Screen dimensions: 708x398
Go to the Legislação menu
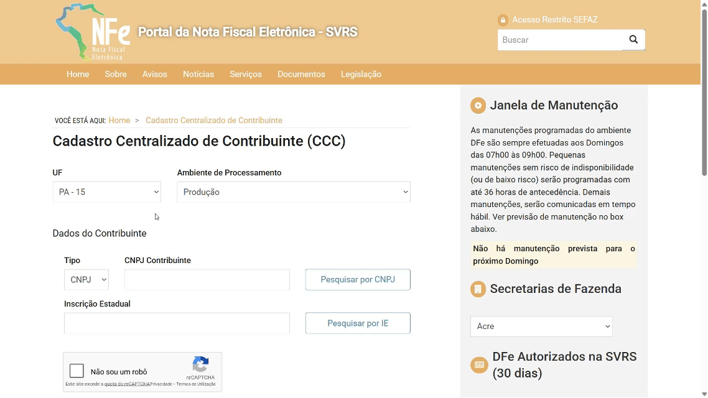361,74
